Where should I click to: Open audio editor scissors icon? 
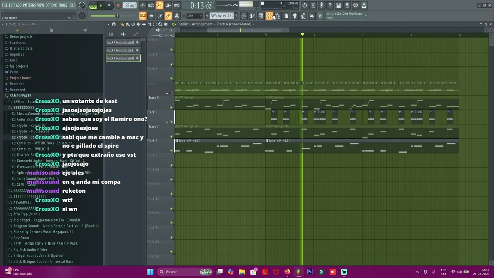313,5
